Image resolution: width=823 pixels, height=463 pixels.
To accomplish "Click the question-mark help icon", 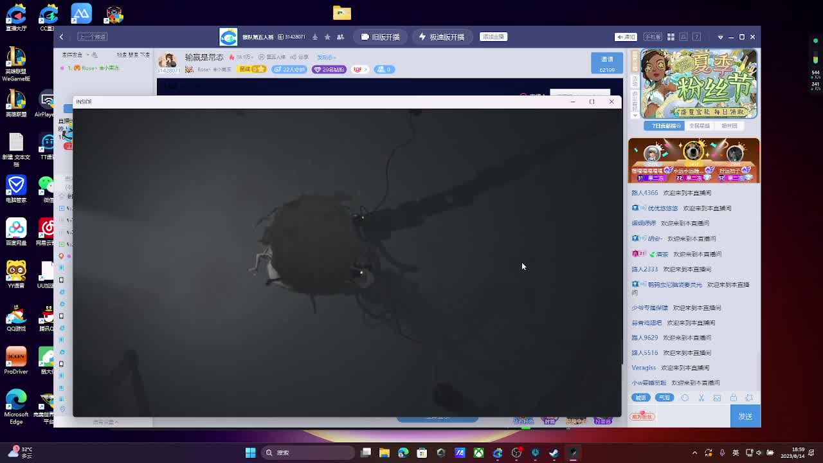I will click(696, 37).
